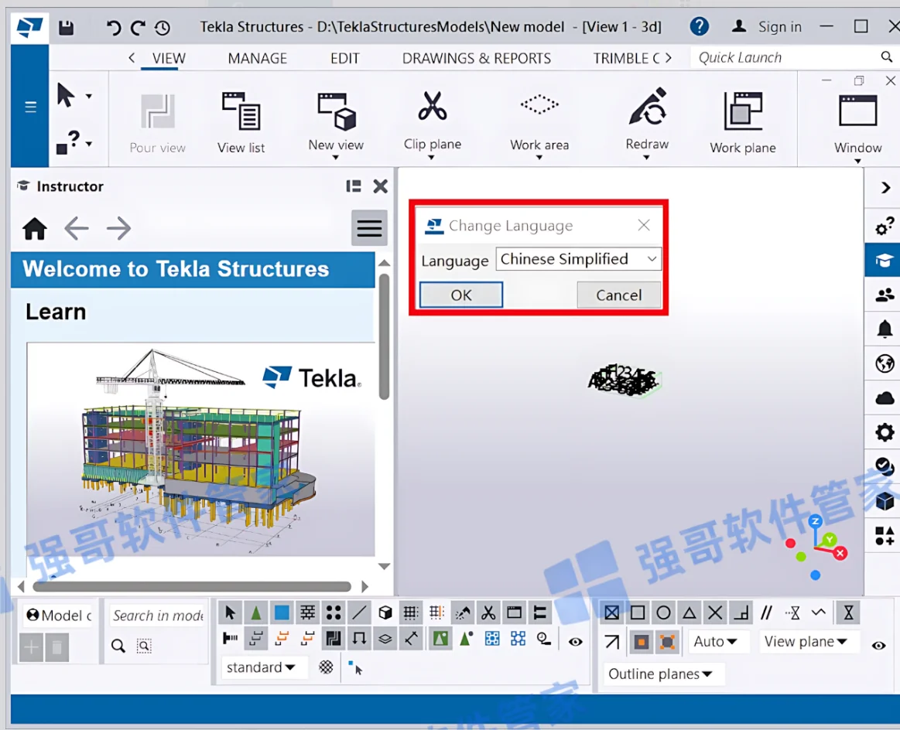Go to Instructor home page

(x=35, y=228)
